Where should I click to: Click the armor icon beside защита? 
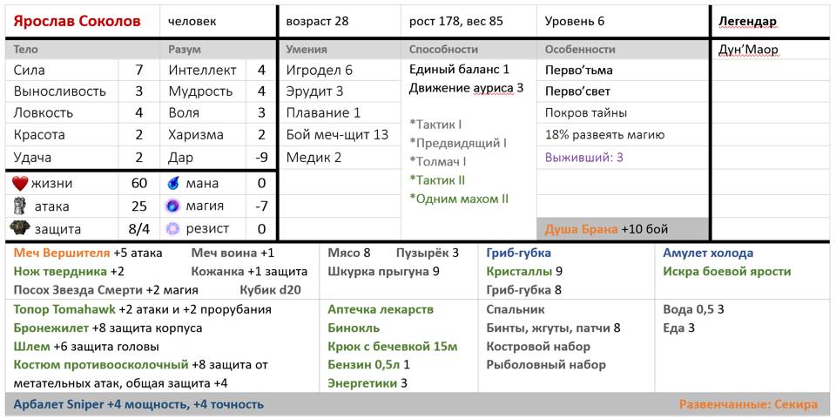point(21,228)
